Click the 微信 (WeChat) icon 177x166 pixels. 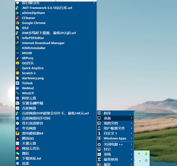pos(18,154)
